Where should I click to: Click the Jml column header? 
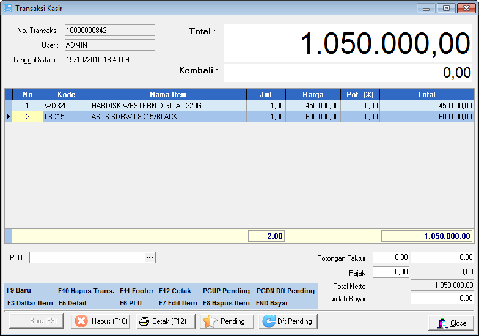click(266, 95)
